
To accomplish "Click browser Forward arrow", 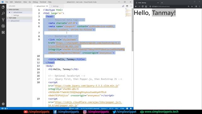I will [x=139, y=6].
